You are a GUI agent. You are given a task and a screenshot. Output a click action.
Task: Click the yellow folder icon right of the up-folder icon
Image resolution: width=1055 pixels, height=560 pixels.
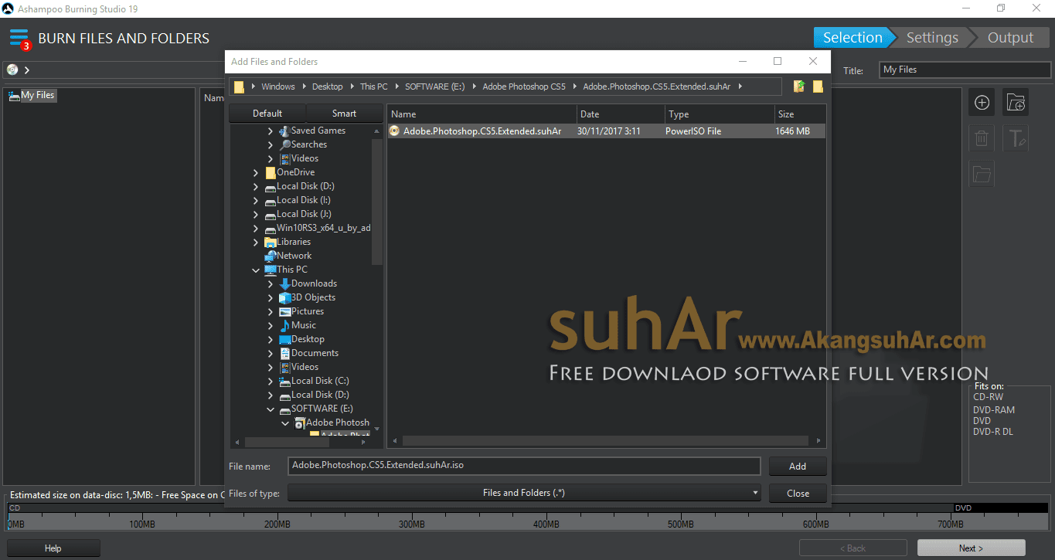point(818,87)
